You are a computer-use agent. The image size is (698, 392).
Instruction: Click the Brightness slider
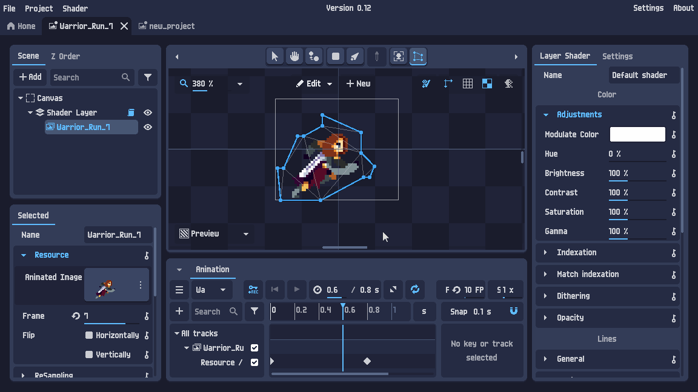point(637,174)
